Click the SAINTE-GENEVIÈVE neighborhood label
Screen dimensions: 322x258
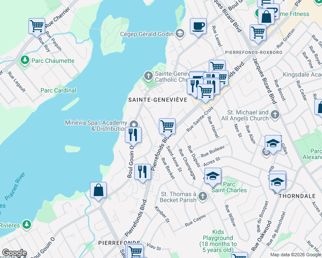[158, 100]
